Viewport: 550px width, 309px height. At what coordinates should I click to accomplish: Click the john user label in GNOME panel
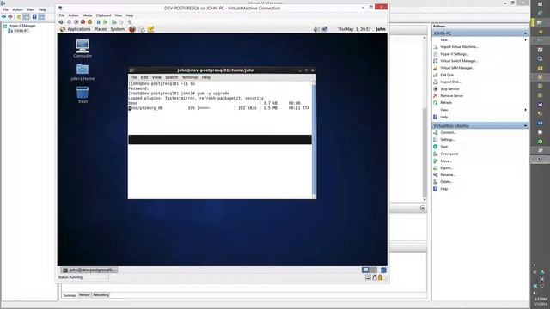381,29
